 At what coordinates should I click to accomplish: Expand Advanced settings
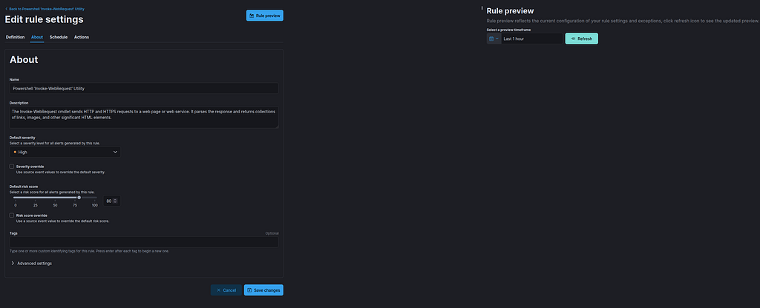(31, 264)
